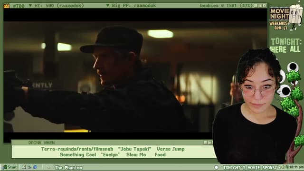Click the small icon in the video window title bar
Image resolution: width=304 pixels, height=171 pixels.
tap(6, 6)
